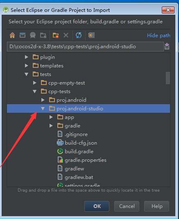
Task: Click the build.gradle file icon
Action: 60,152
